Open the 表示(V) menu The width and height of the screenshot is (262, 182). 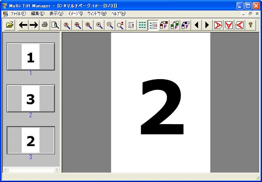pyautogui.click(x=56, y=14)
